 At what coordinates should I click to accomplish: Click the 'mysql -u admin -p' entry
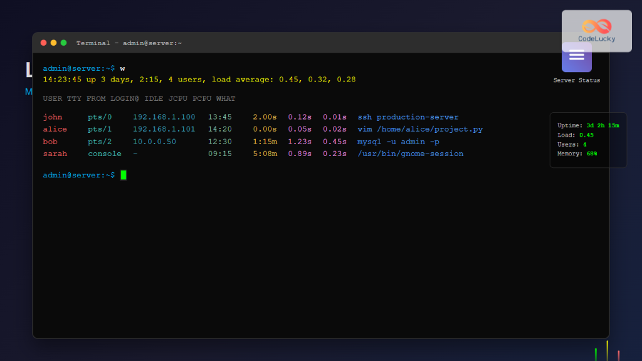[x=397, y=142]
